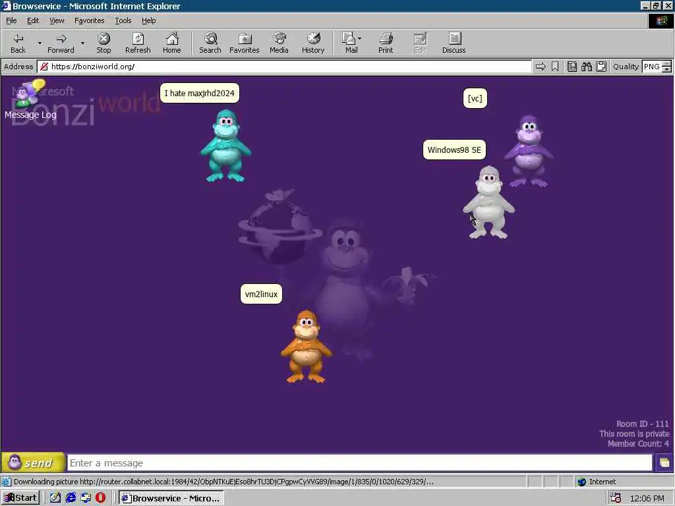Select Browservice taskbar window button
This screenshot has width=675, height=506.
click(171, 498)
